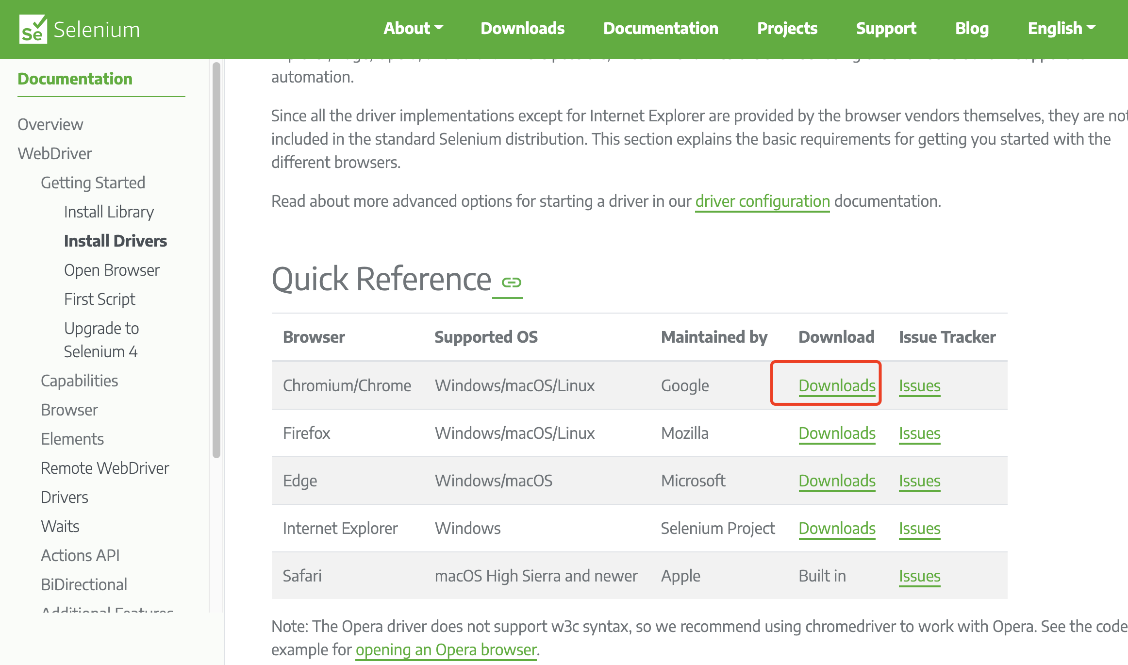
Task: Click the Maintained by column header
Action: pos(714,337)
